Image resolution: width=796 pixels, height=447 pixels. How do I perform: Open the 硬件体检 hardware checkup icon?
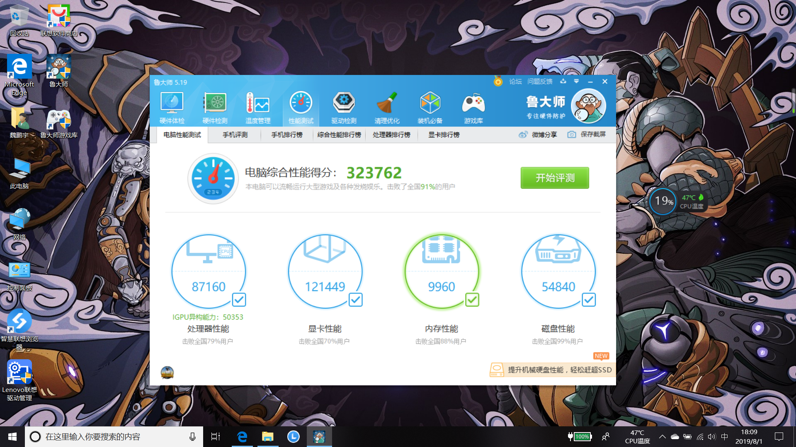coord(172,108)
